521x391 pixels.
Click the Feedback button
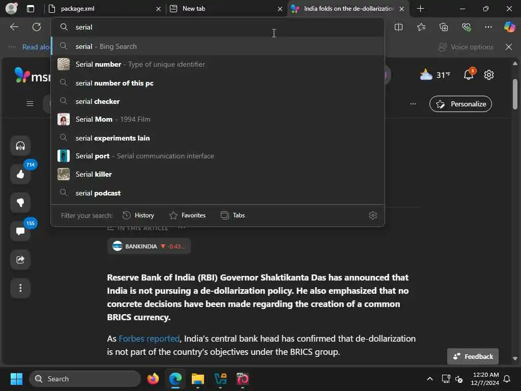click(x=473, y=356)
